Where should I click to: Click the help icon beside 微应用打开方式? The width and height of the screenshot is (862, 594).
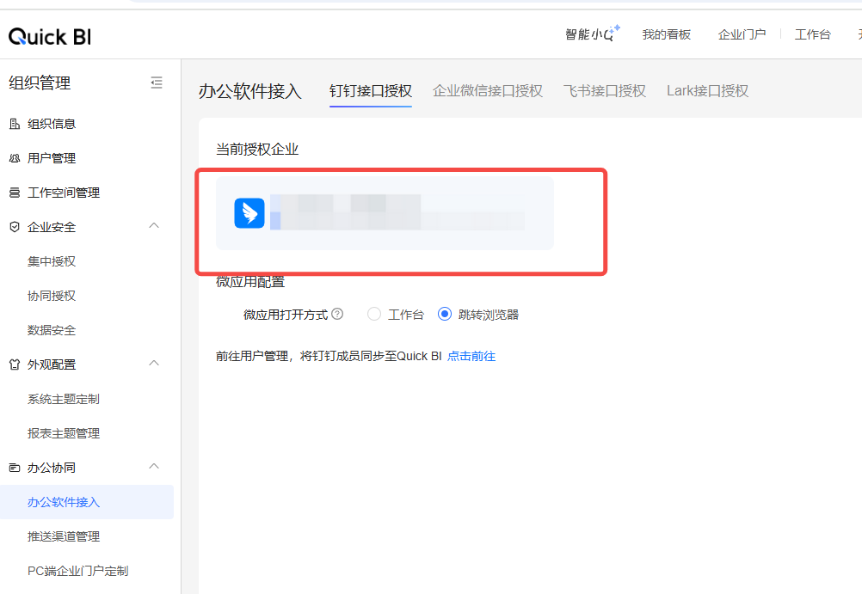(337, 314)
